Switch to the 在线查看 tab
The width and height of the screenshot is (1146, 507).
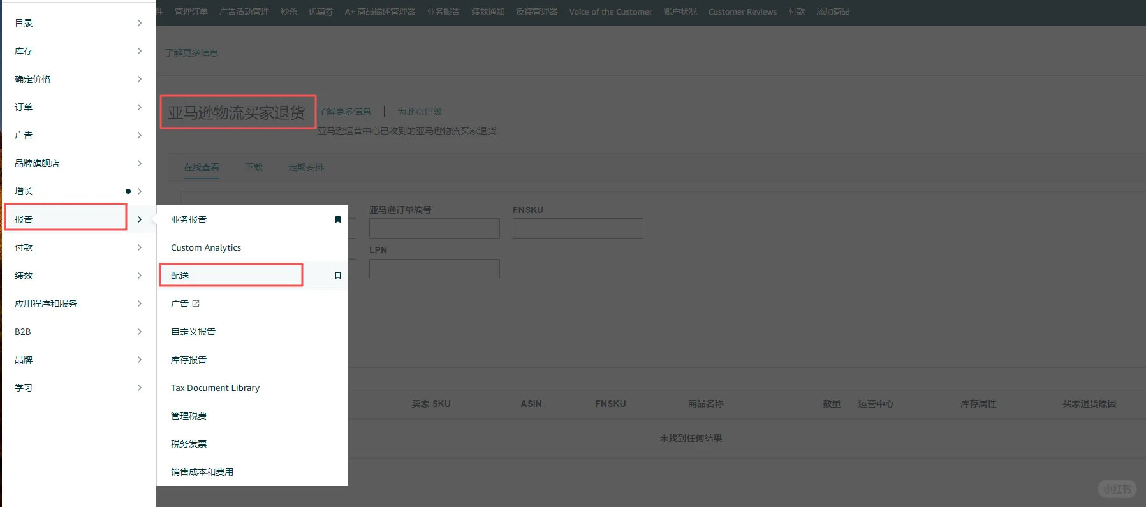click(x=202, y=167)
